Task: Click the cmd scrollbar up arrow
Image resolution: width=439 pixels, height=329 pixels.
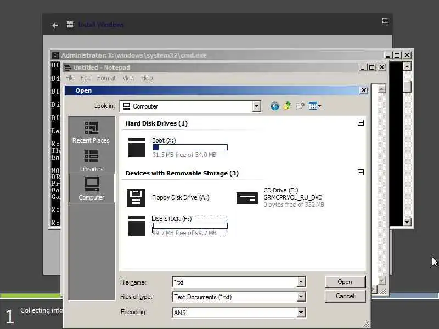Action: 407,66
